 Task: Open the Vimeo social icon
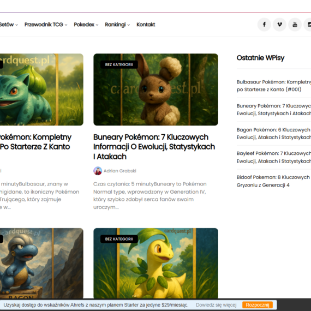[x=279, y=25]
